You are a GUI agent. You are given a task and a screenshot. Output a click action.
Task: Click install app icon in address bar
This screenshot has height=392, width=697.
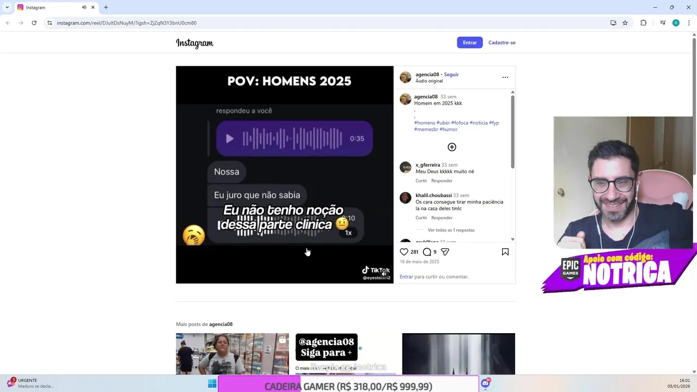click(x=613, y=23)
